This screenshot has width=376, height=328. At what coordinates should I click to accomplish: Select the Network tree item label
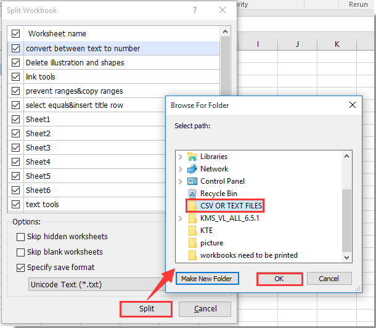[215, 169]
